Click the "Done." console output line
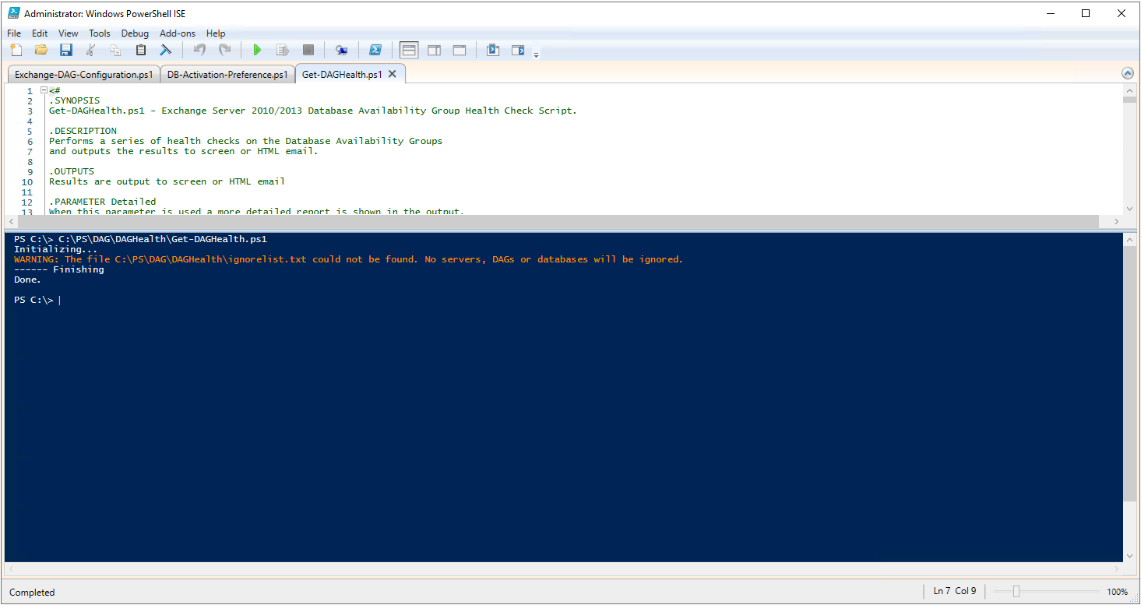This screenshot has height=605, width=1141. (28, 280)
